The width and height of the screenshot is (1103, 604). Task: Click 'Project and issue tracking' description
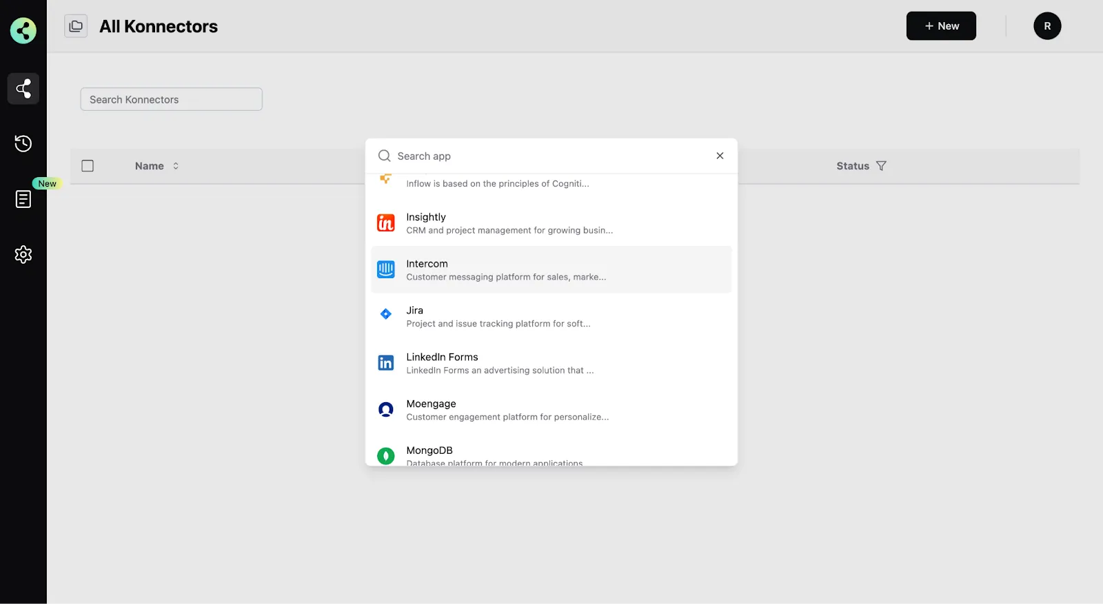click(x=498, y=324)
